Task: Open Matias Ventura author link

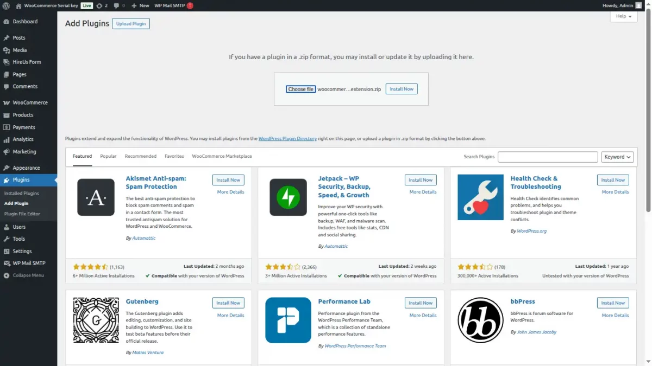Action: 148,352
